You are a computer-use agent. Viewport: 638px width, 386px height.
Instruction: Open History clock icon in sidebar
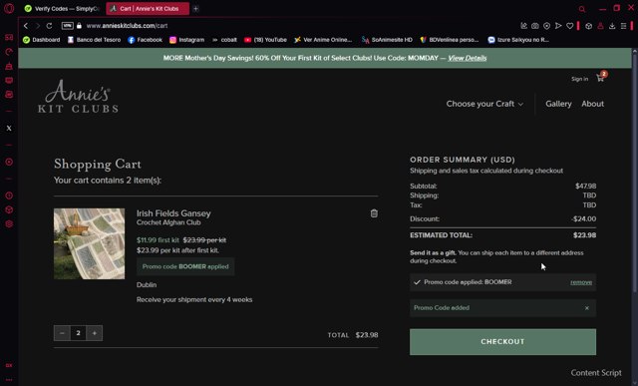tap(9, 195)
